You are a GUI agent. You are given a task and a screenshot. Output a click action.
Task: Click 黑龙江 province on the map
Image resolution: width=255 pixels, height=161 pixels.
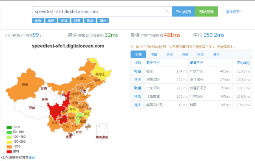pyautogui.click(x=100, y=74)
